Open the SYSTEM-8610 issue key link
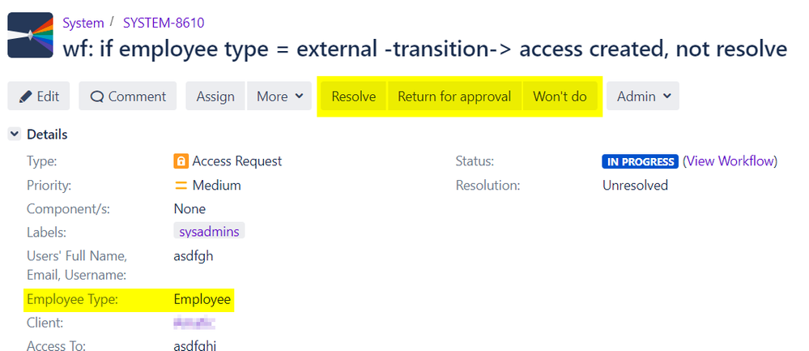809x351 pixels. 164,23
